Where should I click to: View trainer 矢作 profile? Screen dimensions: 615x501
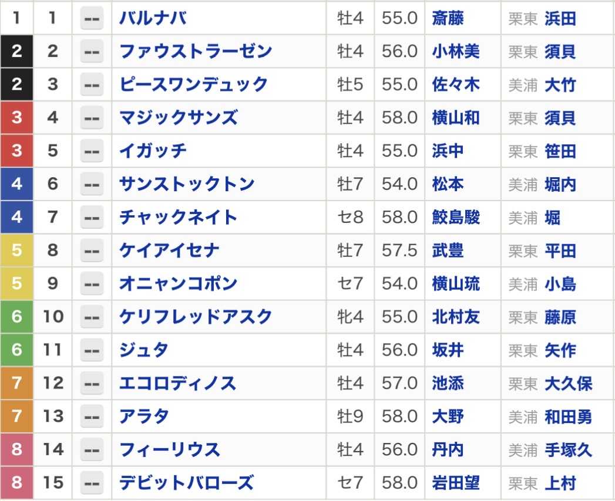coord(560,350)
